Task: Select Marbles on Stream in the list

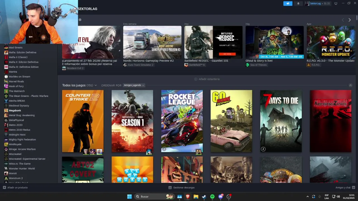Action: 19,76
